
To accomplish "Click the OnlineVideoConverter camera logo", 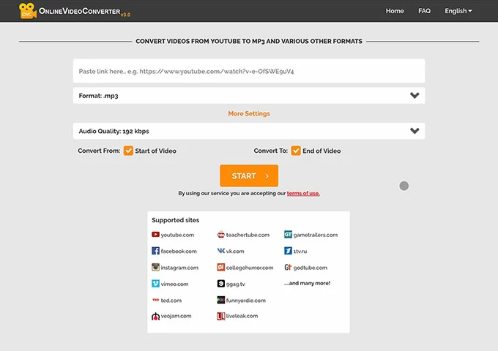I will 29,11.
